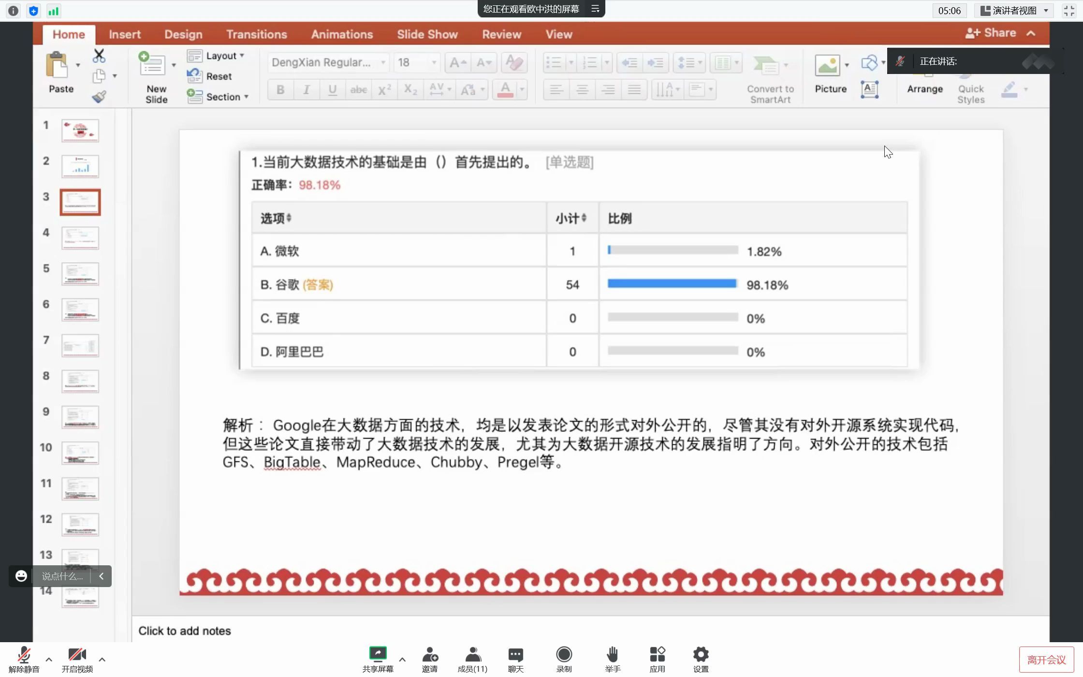Turn on the video camera
The image size is (1083, 677).
coord(77,655)
